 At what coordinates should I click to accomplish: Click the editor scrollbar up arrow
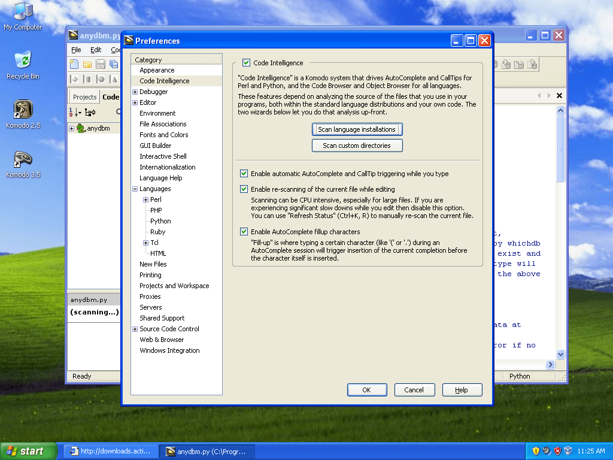click(560, 110)
